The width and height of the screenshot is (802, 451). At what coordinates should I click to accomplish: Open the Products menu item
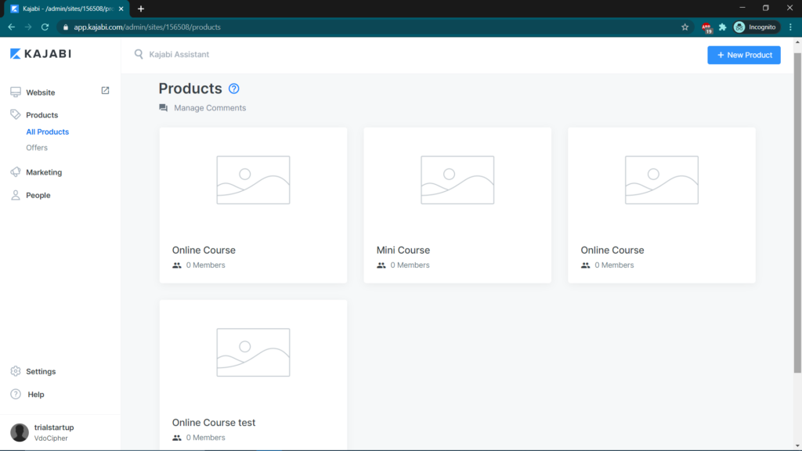click(42, 115)
